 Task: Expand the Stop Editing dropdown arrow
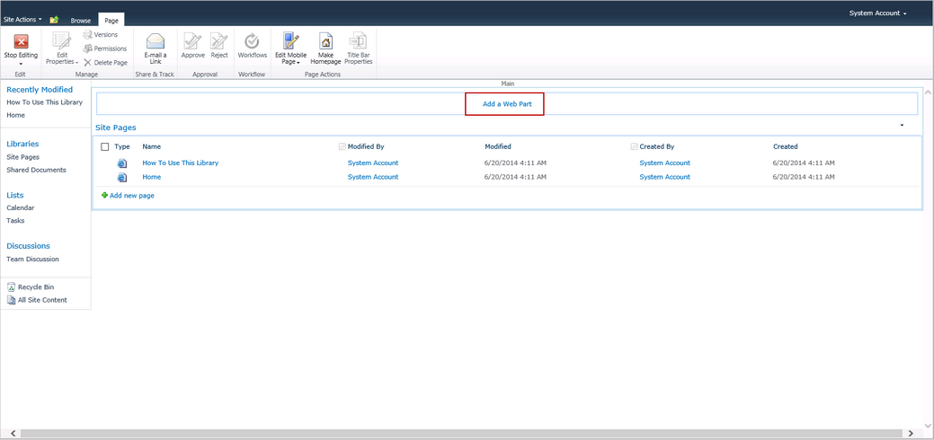21,64
